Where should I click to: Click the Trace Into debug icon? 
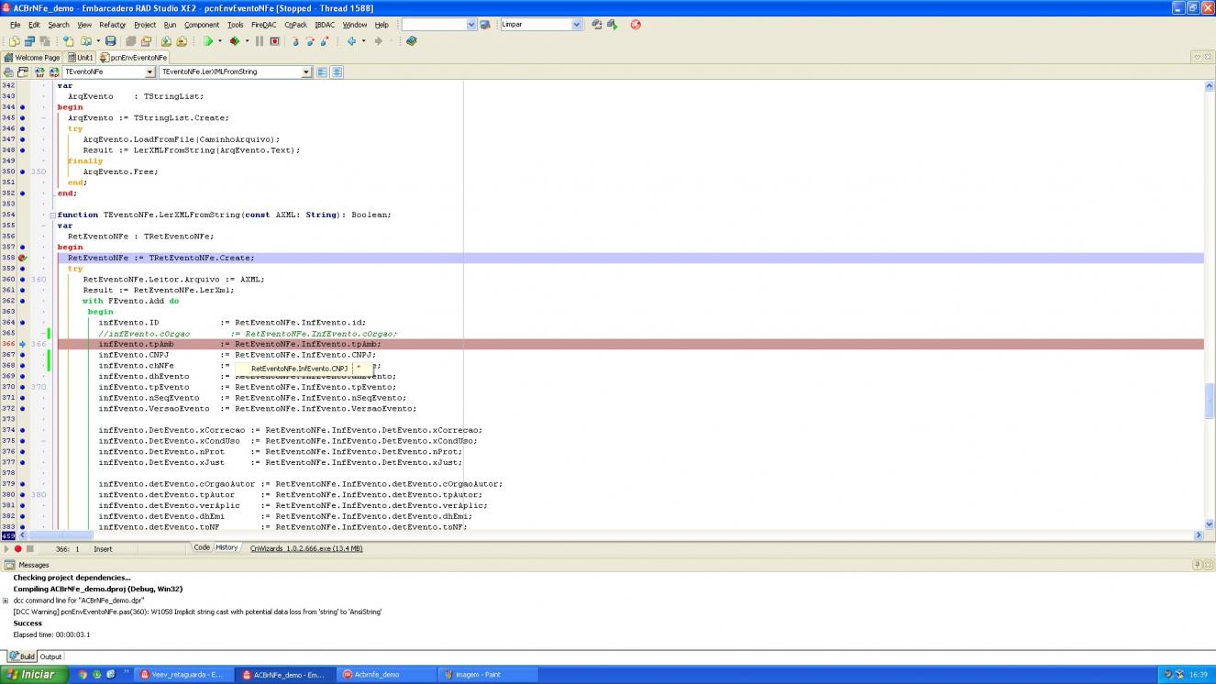296,41
